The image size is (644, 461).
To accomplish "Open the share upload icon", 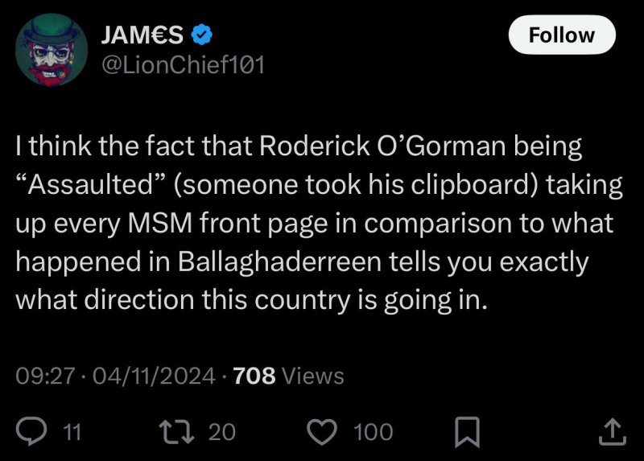I will (x=613, y=432).
